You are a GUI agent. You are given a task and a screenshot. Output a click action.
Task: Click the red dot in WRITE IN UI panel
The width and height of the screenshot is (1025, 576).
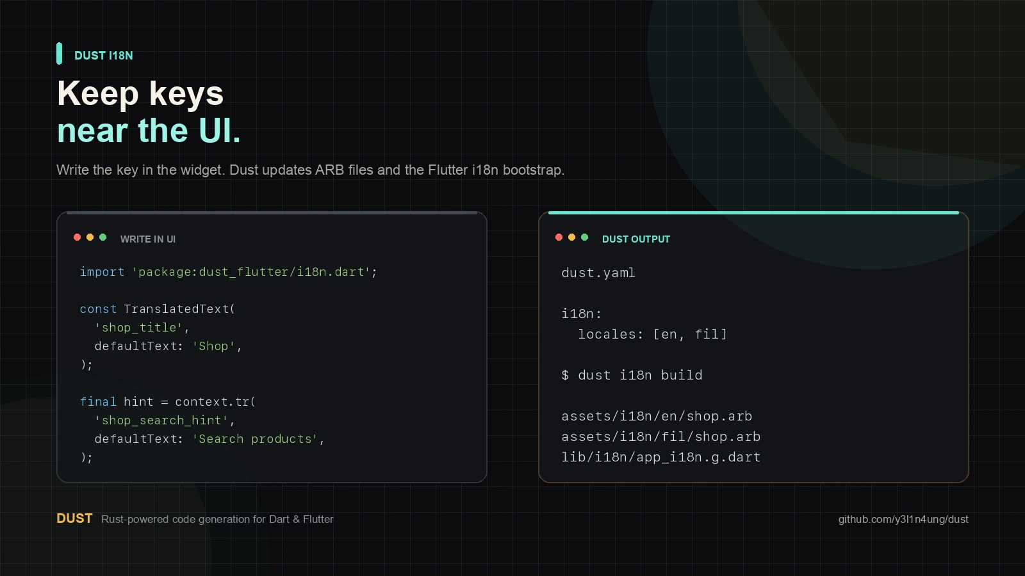coord(78,237)
